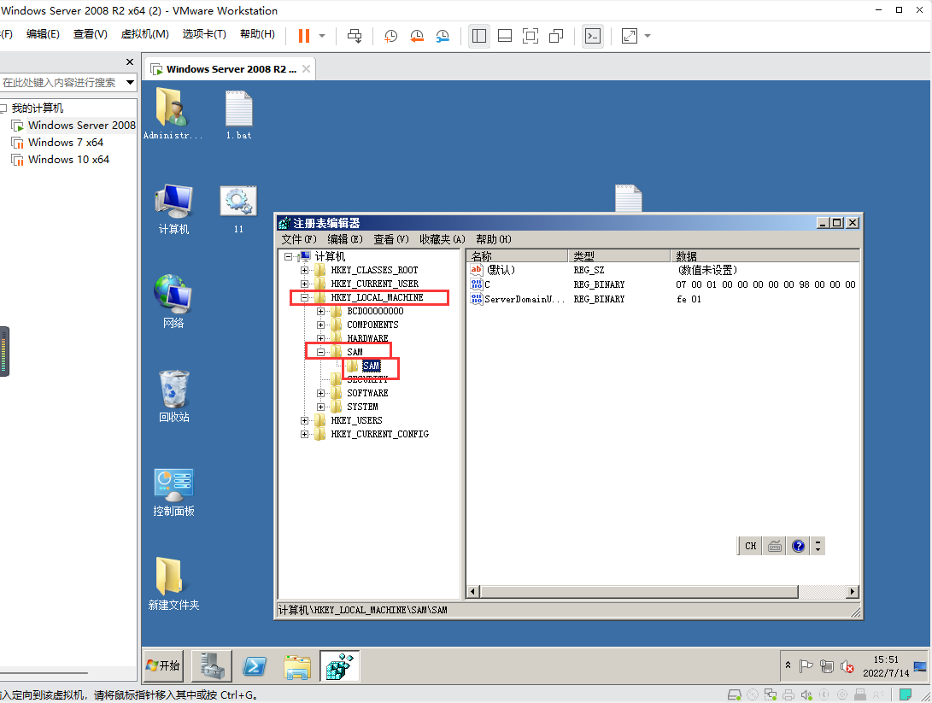This screenshot has width=932, height=703.
Task: Click the 数据 column header
Action: click(765, 256)
